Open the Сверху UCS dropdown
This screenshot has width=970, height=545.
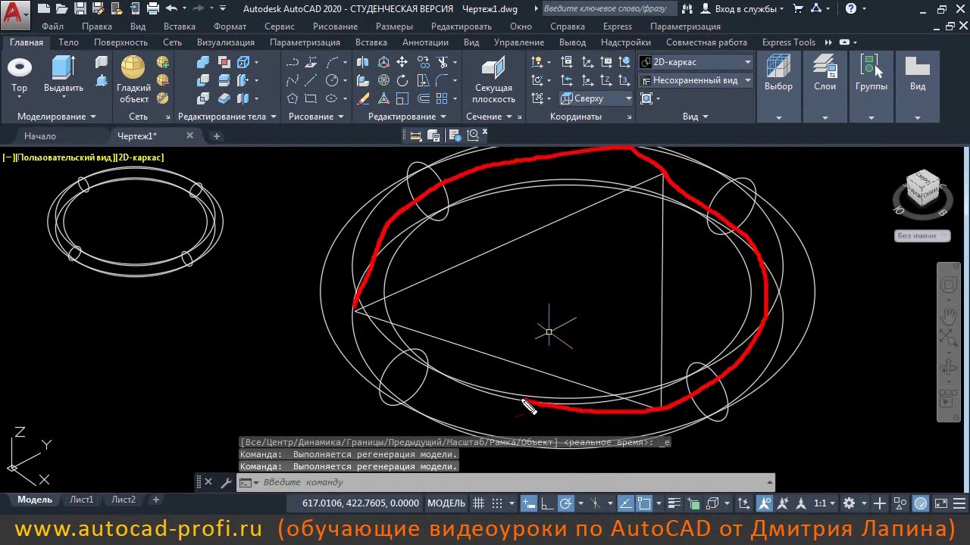coord(596,98)
